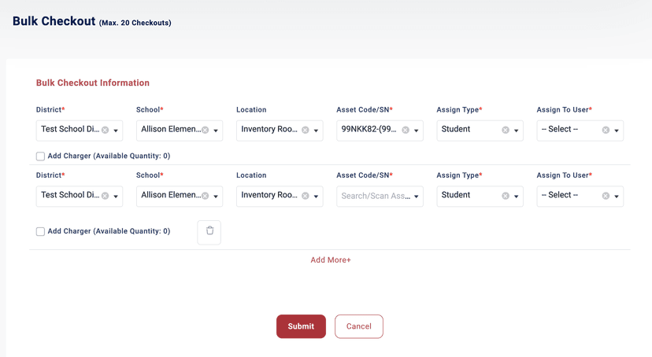This screenshot has height=357, width=652.
Task: Clear District selection in first row
Action: 105,130
